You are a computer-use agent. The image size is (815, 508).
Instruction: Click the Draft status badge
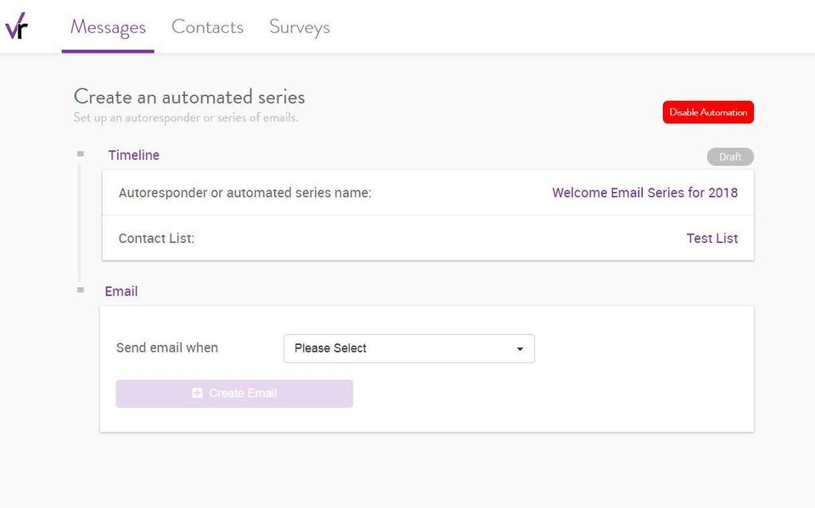pos(730,157)
